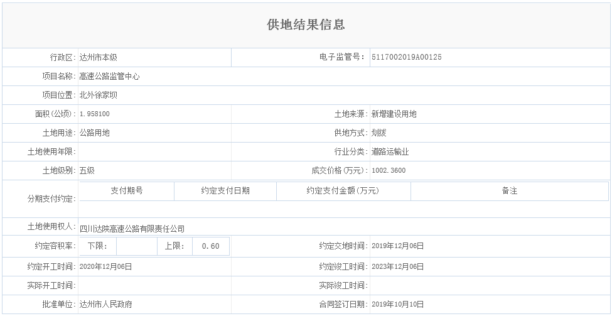Screen dimensions: 612x316
Task: Click the label 面积(公顷)
Action: 55,114
